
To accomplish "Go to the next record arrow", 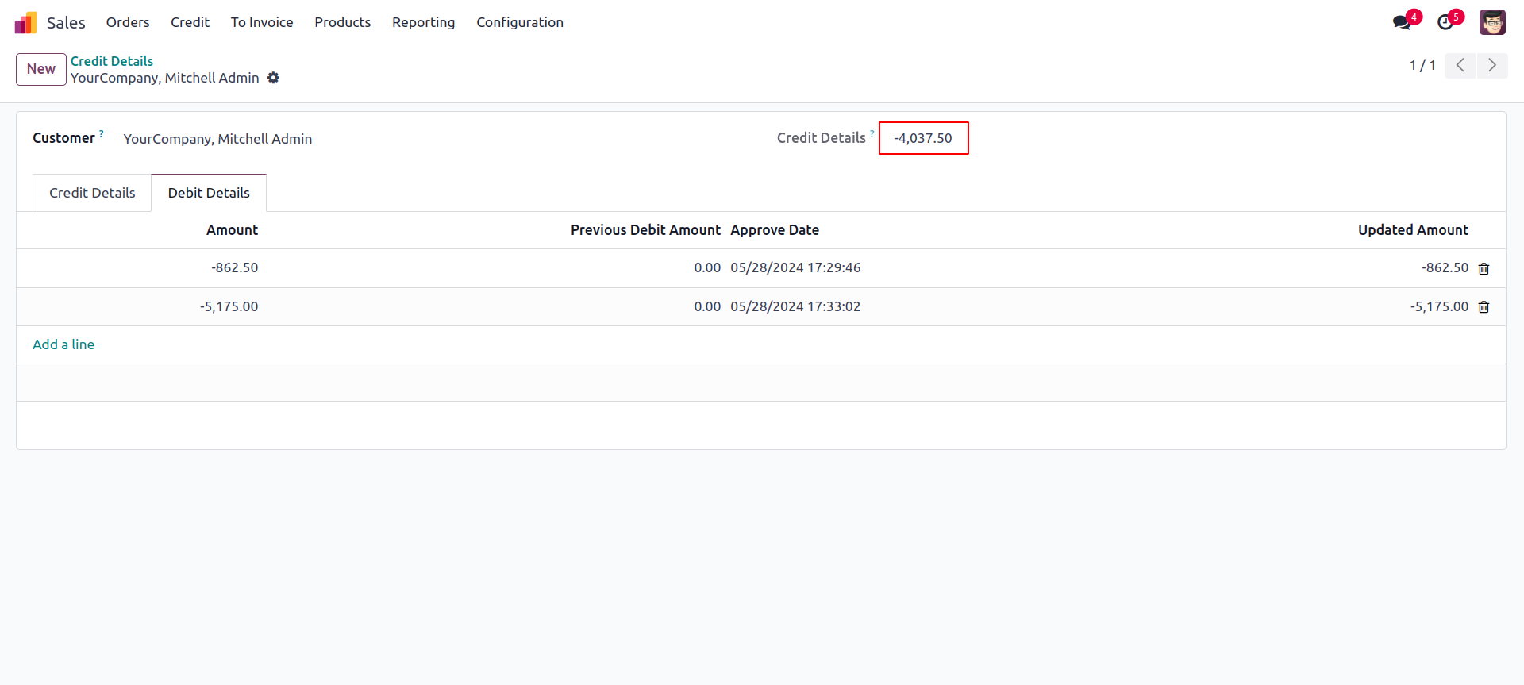I will tap(1492, 65).
